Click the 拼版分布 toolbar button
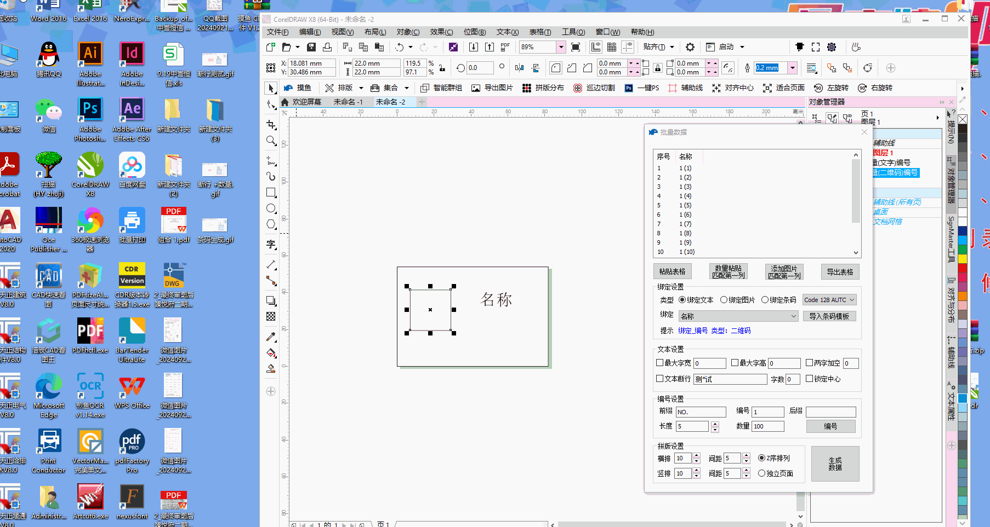This screenshot has width=990, height=527. click(543, 88)
